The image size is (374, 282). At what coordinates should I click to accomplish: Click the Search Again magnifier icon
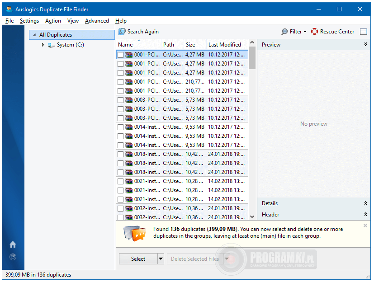point(122,32)
